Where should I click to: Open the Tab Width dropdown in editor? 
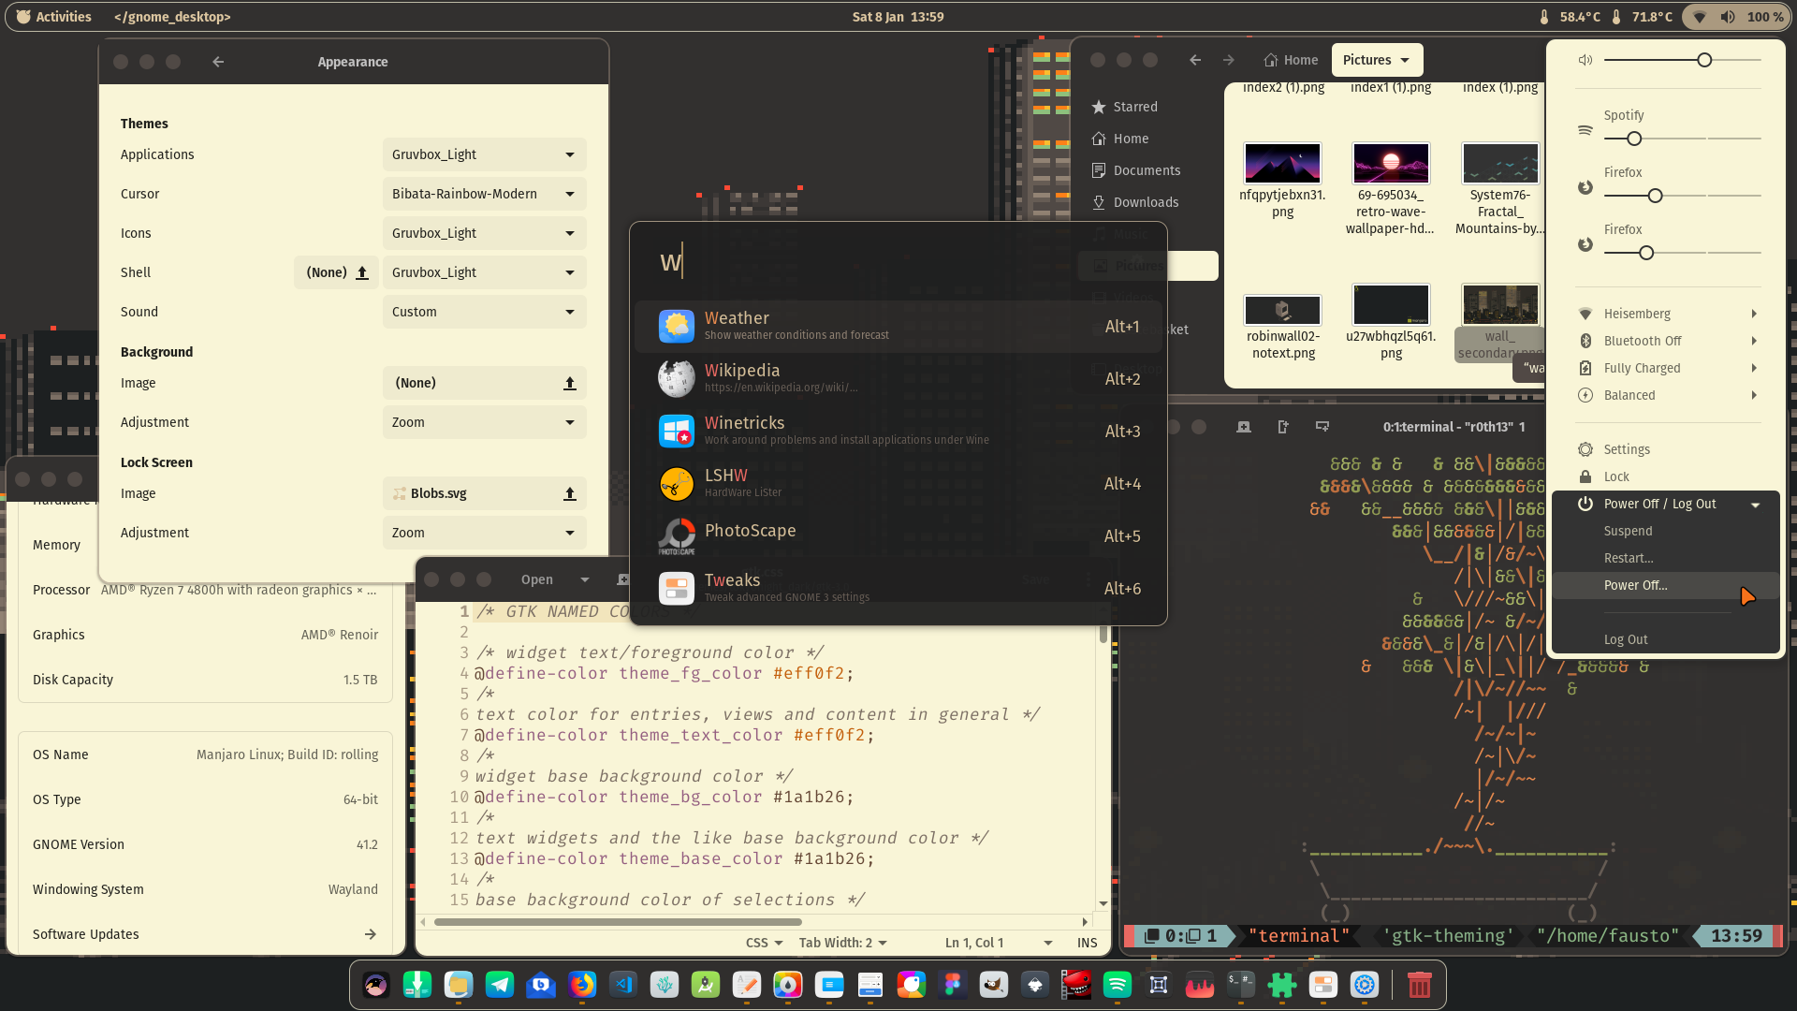(x=842, y=943)
